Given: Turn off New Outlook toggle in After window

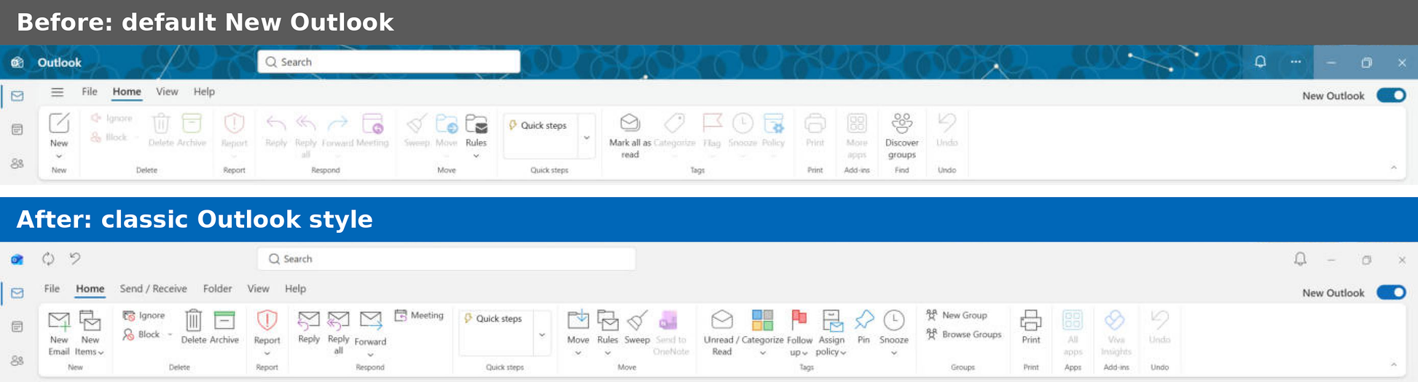Looking at the screenshot, I should click(x=1391, y=293).
